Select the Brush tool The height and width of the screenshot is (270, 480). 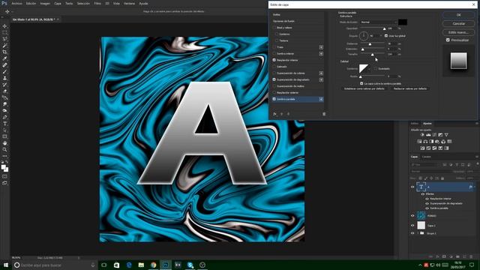click(5, 71)
